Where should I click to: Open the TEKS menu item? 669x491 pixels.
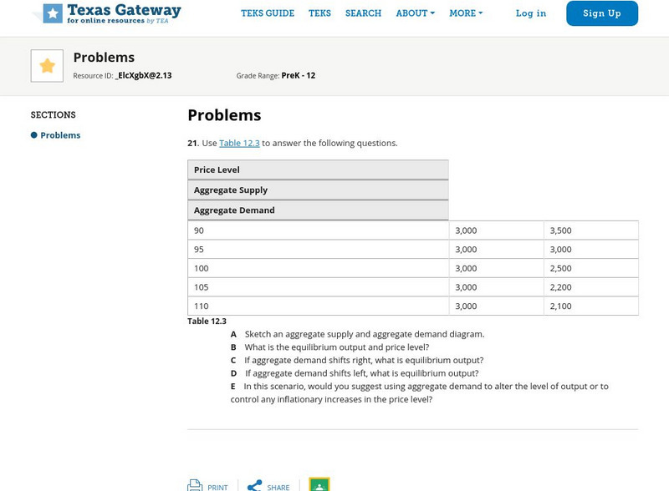[319, 13]
